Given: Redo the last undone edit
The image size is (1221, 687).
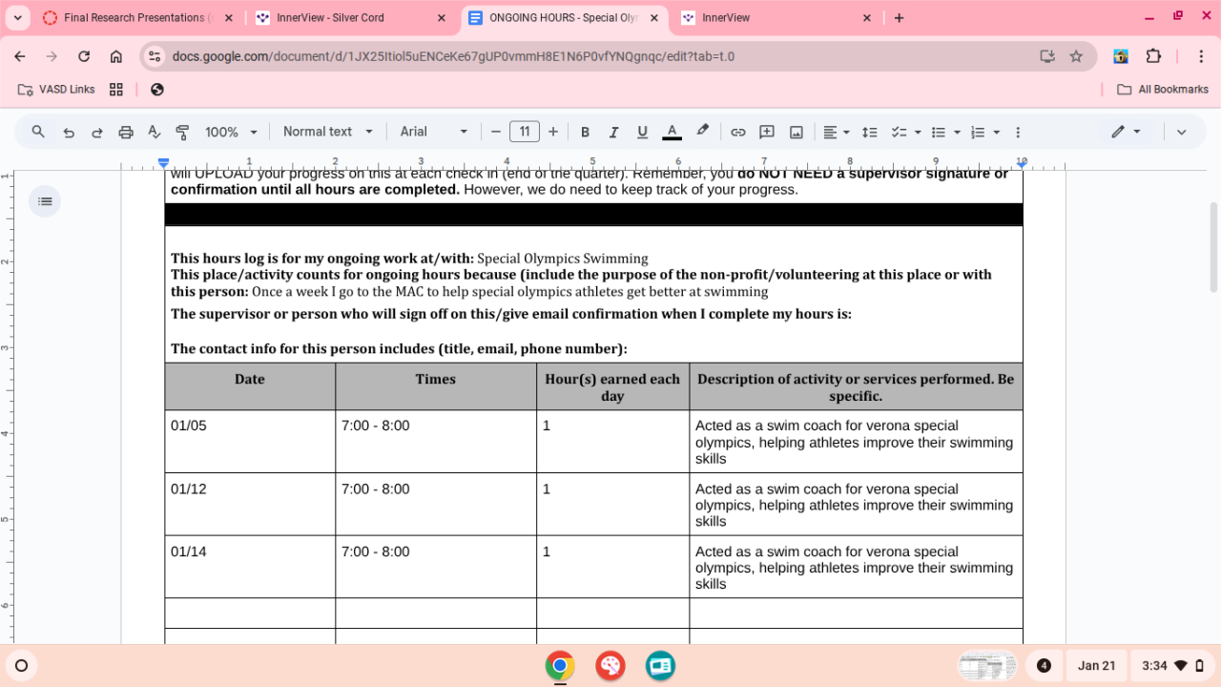Looking at the screenshot, I should click(97, 132).
